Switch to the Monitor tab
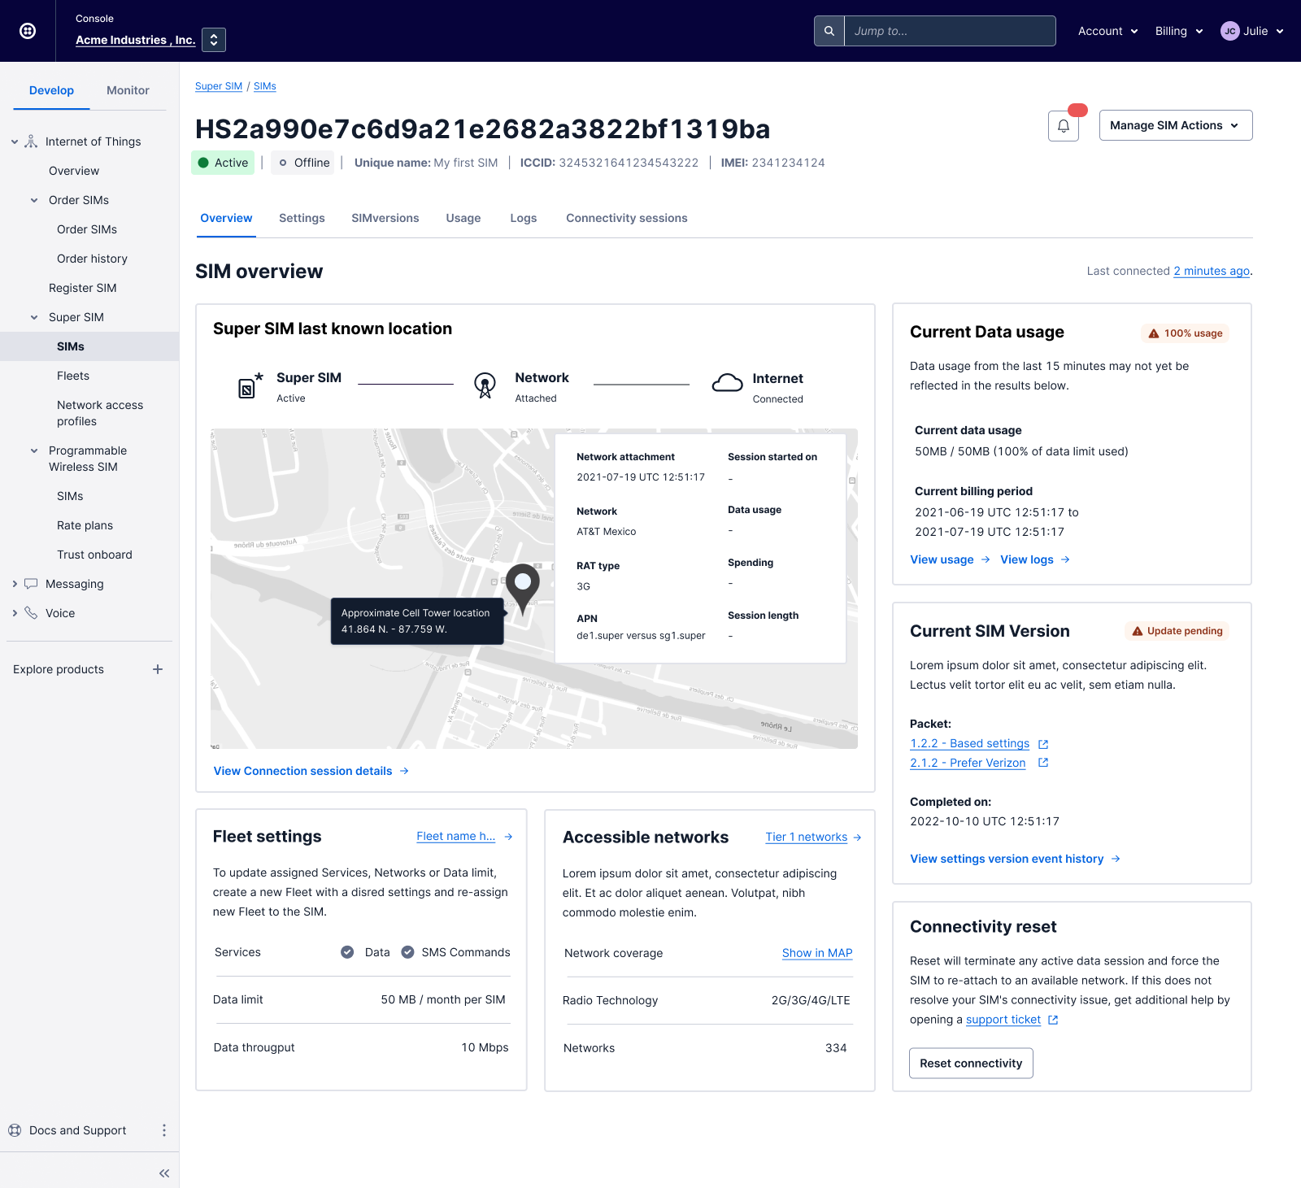Viewport: 1301px width, 1188px height. click(x=128, y=90)
